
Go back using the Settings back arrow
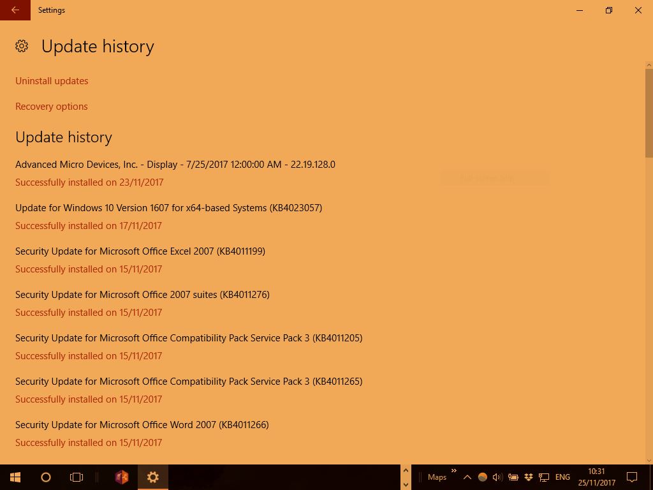coord(15,10)
